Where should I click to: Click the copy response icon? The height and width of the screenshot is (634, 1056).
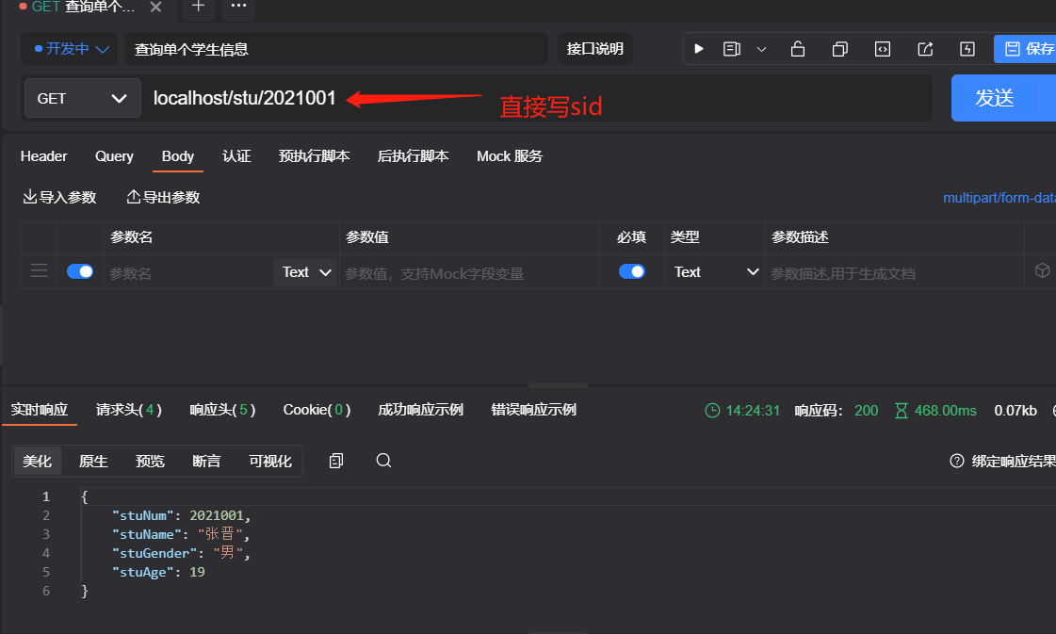pos(336,460)
